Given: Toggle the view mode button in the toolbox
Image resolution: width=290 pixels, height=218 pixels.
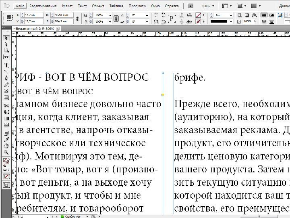Looking at the screenshot, I should pos(6,185).
